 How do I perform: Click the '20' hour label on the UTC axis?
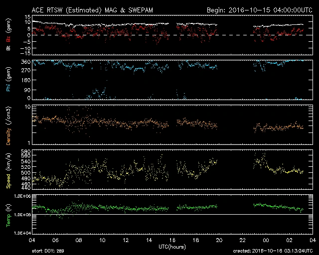219,240
